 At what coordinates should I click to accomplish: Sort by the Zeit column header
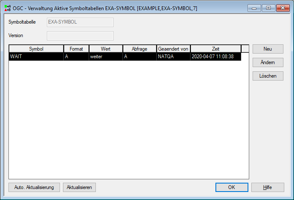[215, 49]
